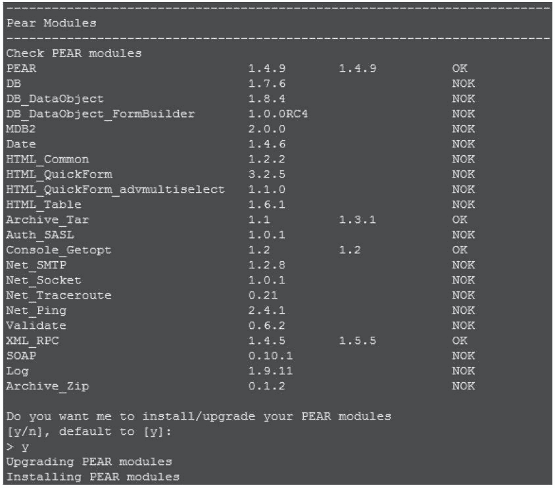Click the installed version 1.3.1 text
This screenshot has width=555, height=488.
[x=357, y=220]
